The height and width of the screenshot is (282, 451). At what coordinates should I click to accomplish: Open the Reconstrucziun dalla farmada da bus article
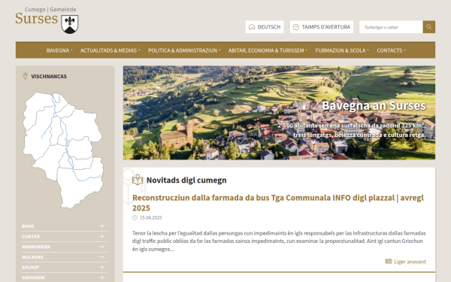pos(278,202)
